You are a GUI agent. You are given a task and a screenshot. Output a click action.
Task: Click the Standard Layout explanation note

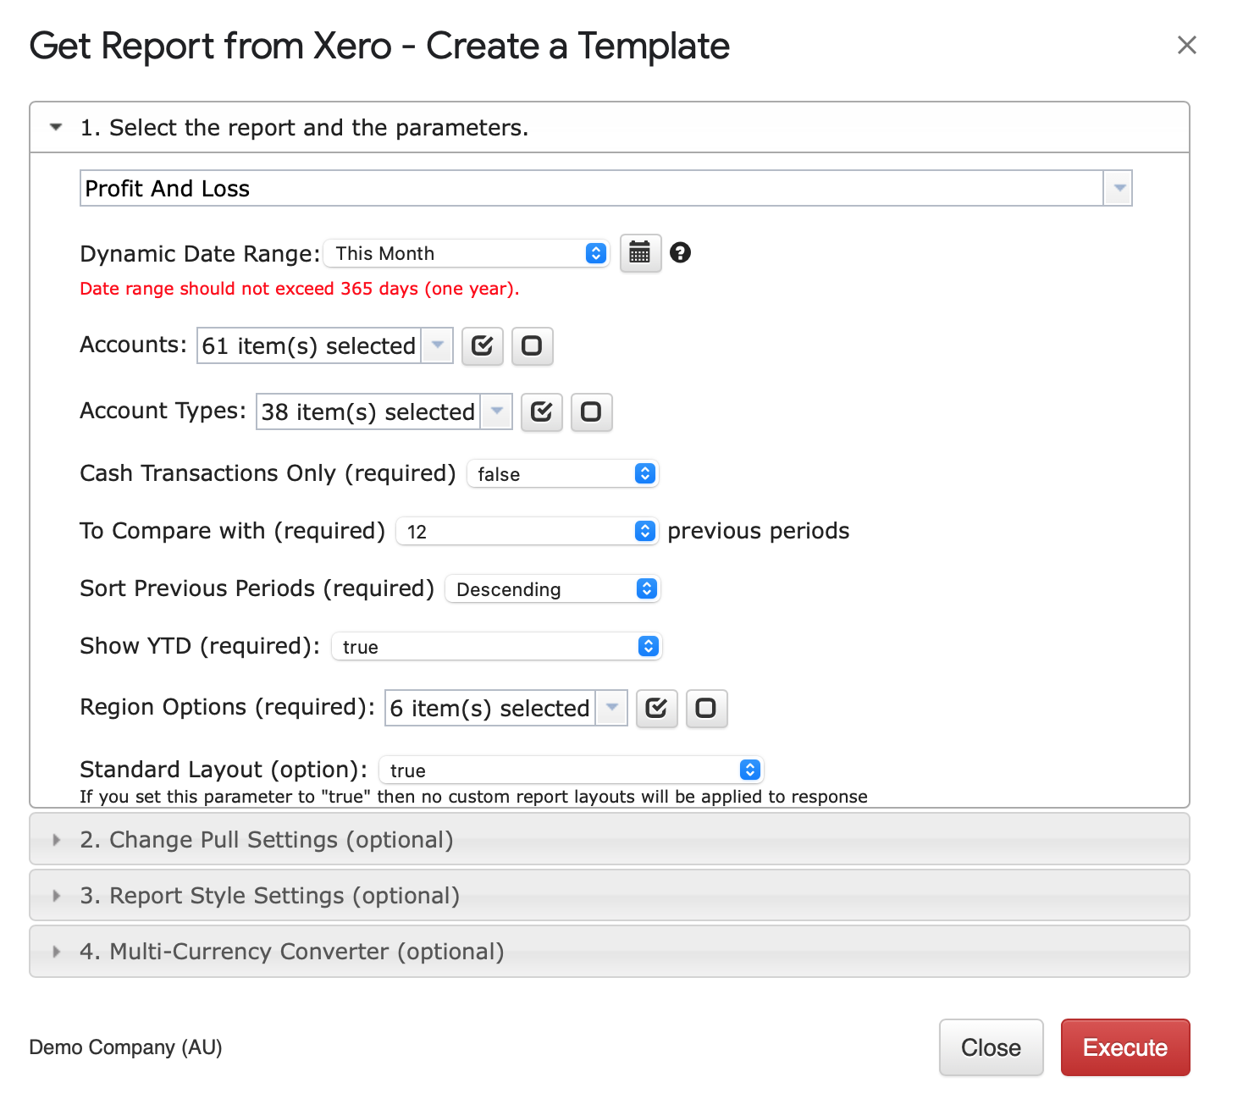[x=473, y=797]
